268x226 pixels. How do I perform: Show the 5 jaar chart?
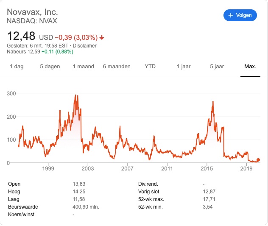216,67
